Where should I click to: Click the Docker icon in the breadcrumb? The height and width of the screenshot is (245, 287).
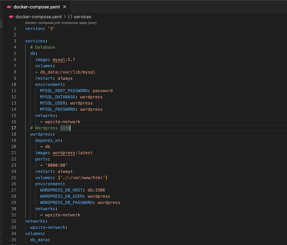(x=11, y=17)
